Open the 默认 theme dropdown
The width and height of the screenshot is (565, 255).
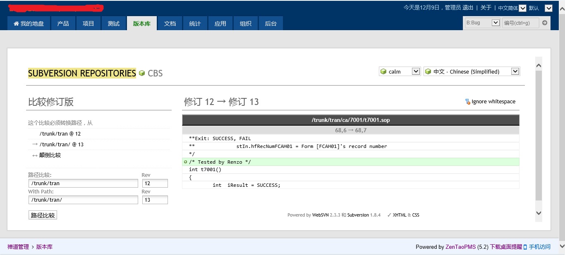click(540, 8)
